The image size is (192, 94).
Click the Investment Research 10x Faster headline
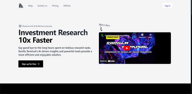(x=53, y=36)
